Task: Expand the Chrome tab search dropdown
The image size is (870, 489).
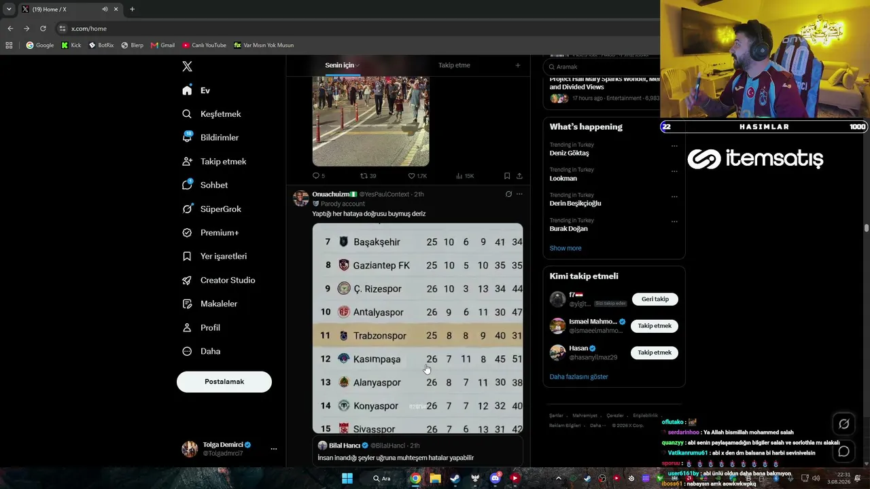Action: click(x=9, y=10)
